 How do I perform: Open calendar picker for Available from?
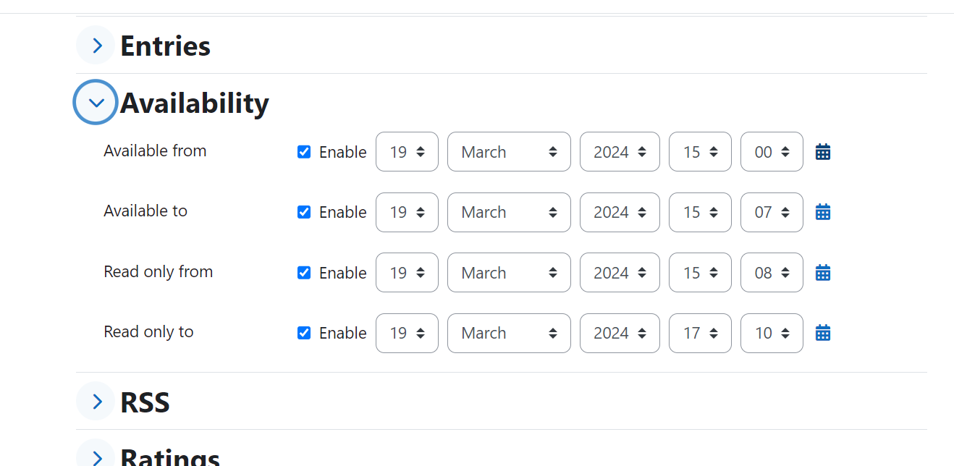tap(822, 152)
